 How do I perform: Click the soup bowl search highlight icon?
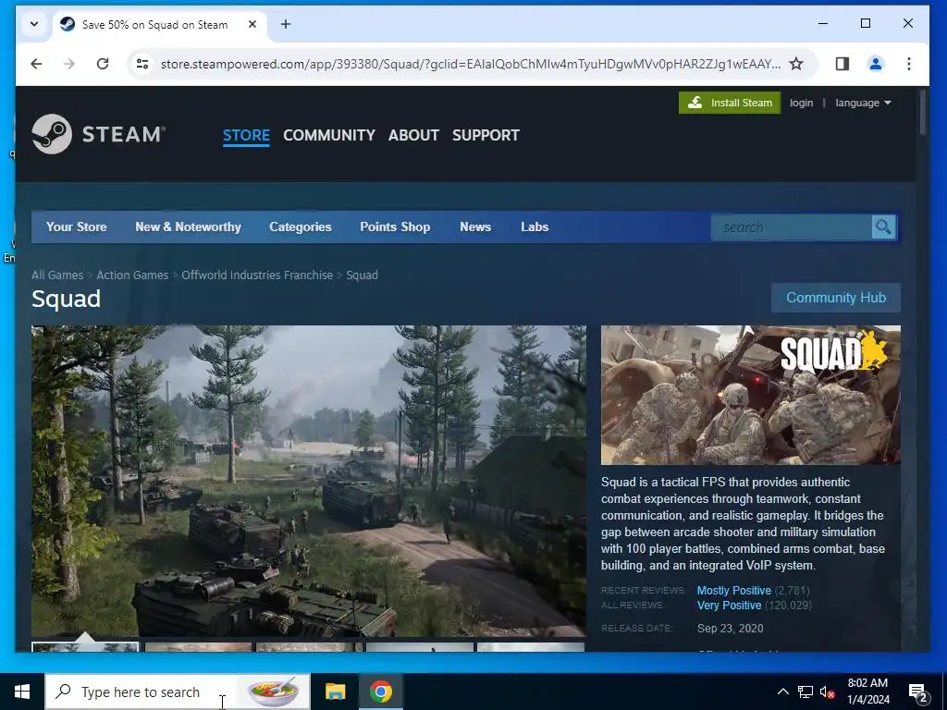(275, 692)
